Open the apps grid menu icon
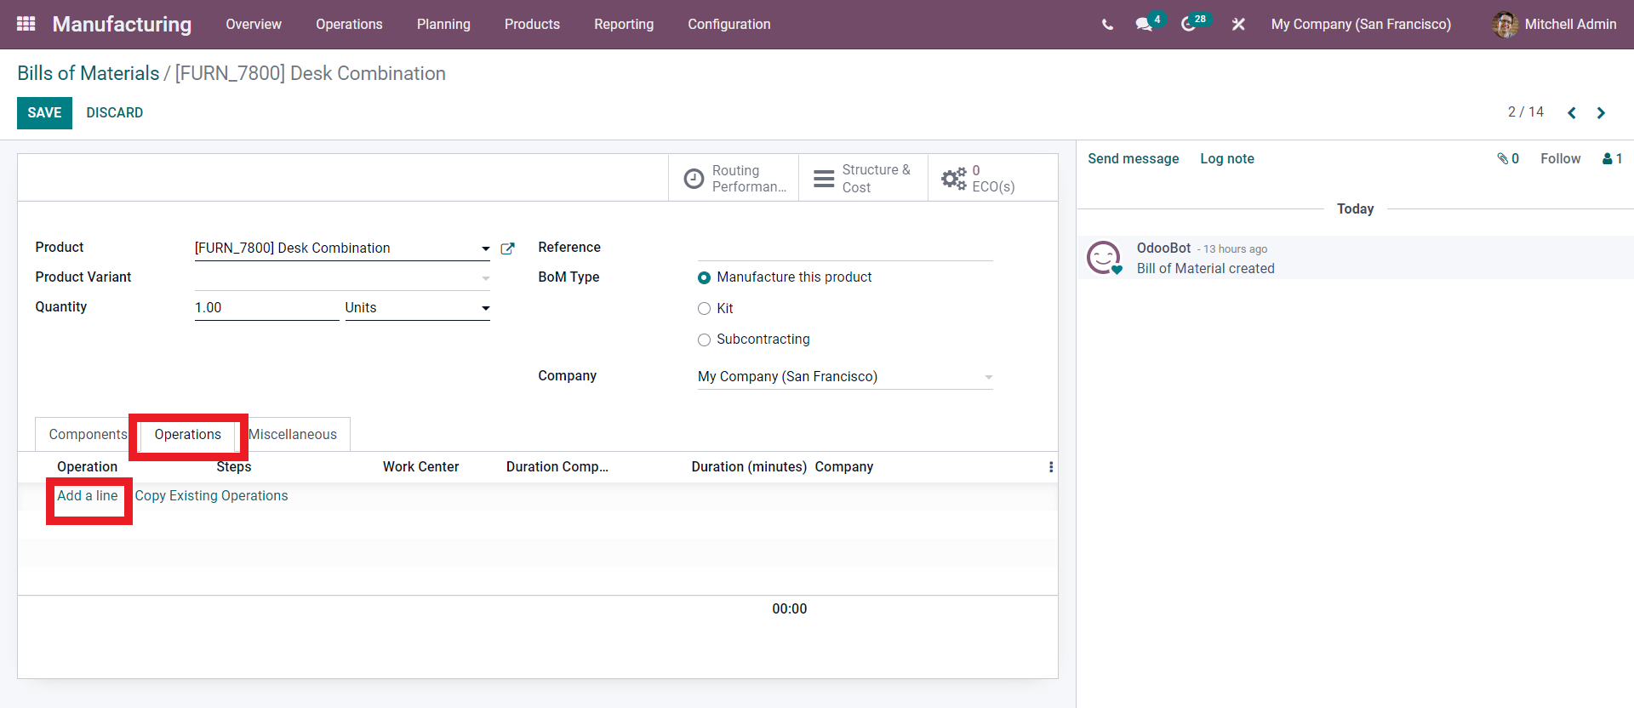This screenshot has height=708, width=1634. [26, 24]
